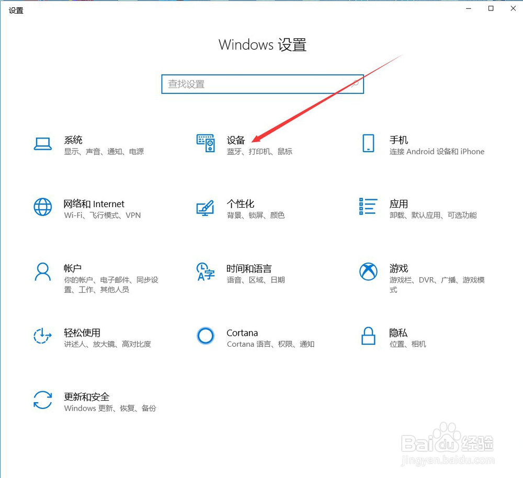523x478 pixels.
Task: Click the text 蓝牙、打印机、鼠标
Action: click(259, 152)
